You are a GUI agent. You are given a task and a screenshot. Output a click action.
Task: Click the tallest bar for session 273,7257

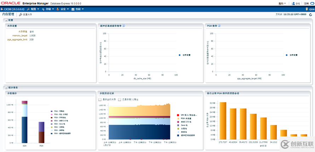pos(223,120)
